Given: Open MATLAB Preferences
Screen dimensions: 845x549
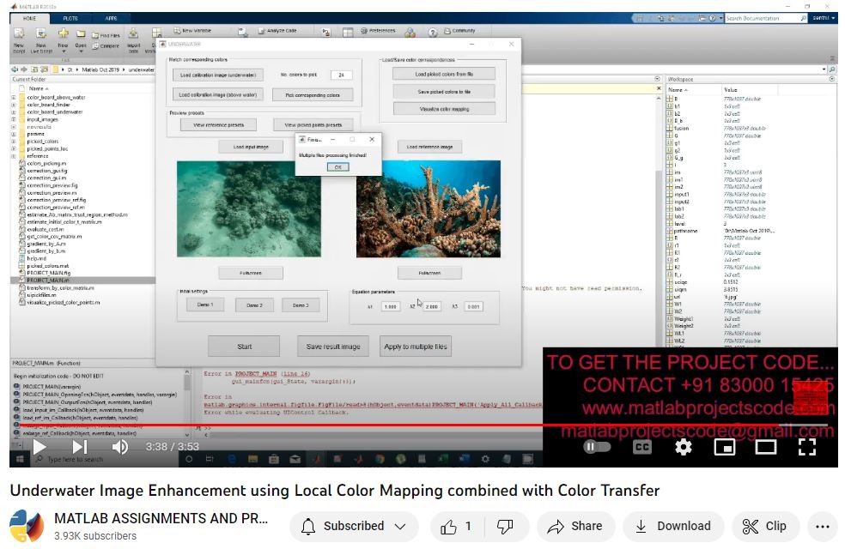Looking at the screenshot, I should [378, 31].
